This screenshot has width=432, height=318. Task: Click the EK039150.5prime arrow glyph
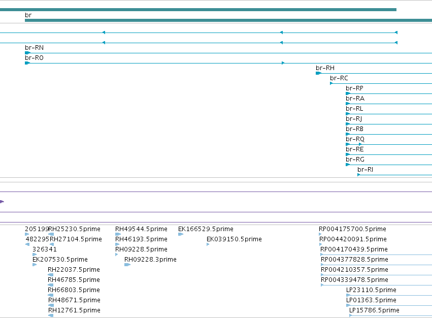click(x=208, y=244)
